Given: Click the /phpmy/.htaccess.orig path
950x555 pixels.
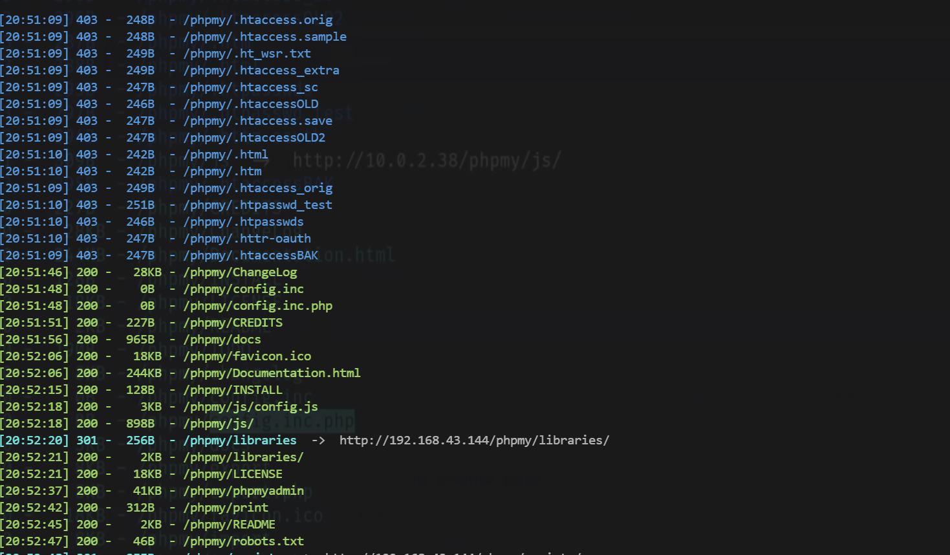Looking at the screenshot, I should (x=258, y=20).
